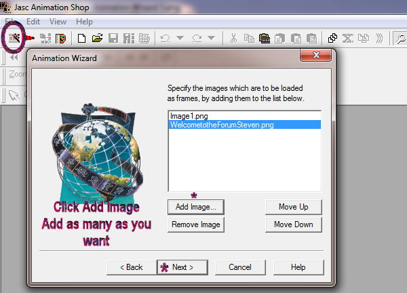Click the Reverse Frames chevrons icon
407x293 pixels.
click(x=379, y=39)
